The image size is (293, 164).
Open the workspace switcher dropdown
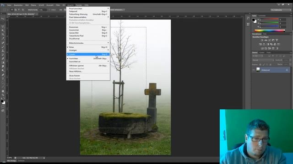[281, 10]
